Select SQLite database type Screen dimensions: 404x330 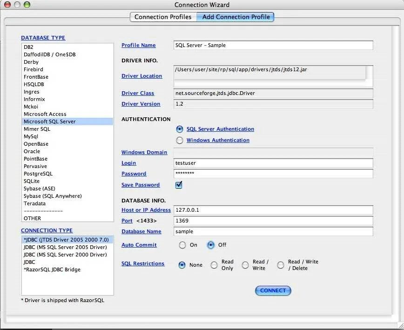tap(67, 182)
